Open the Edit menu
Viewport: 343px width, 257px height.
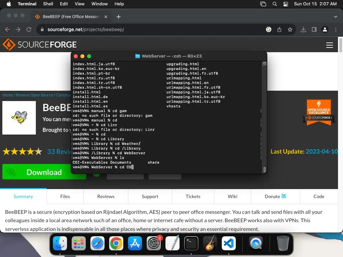[x=64, y=4]
